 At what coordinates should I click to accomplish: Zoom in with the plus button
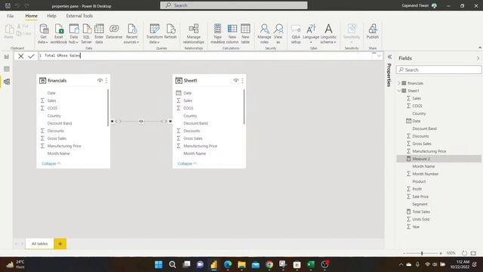click(x=441, y=253)
